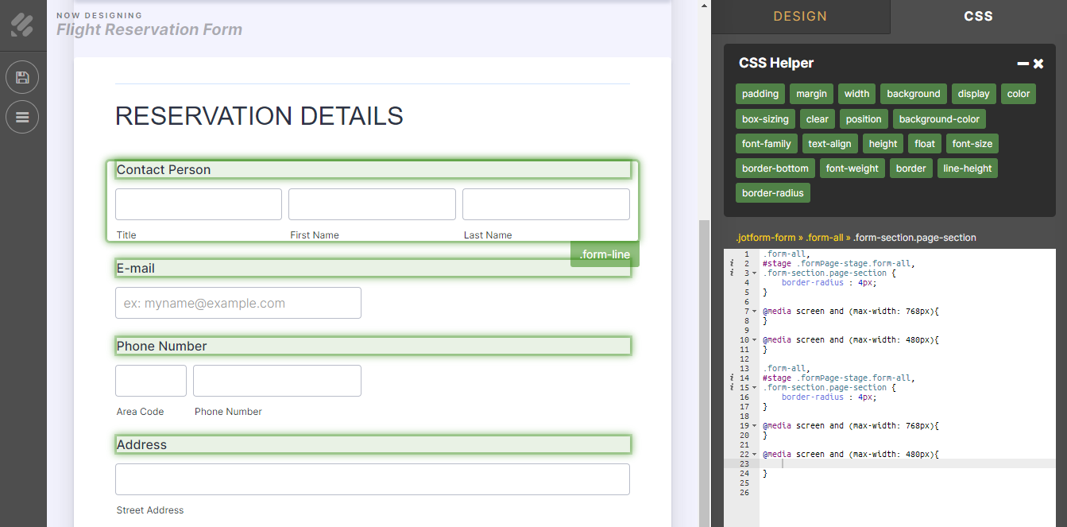Collapse the media query at line 19

tap(755, 426)
